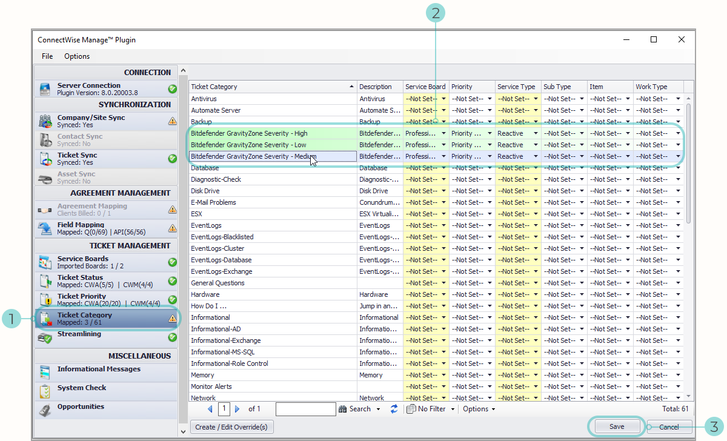Viewport: 727px width, 441px height.
Task: Click the Create / Edit Override(s) button
Action: point(231,426)
